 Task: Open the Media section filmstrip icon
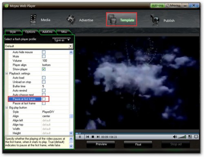(33, 20)
